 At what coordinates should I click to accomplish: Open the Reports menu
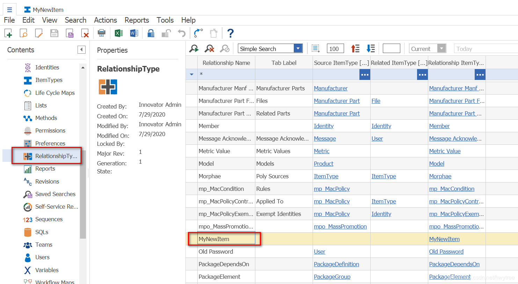(x=137, y=20)
